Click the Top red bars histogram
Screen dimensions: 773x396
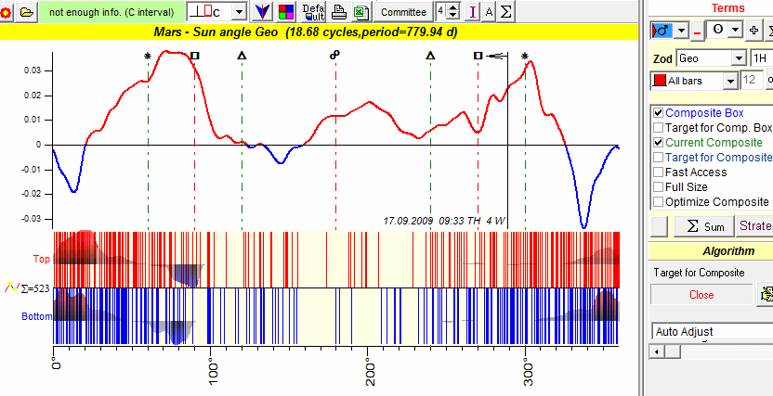coord(335,260)
